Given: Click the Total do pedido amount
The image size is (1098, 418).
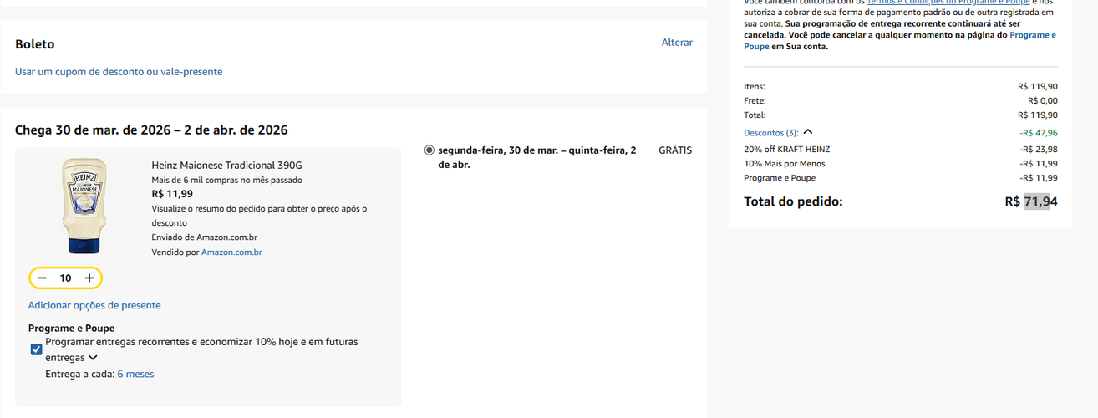Looking at the screenshot, I should point(1031,201).
